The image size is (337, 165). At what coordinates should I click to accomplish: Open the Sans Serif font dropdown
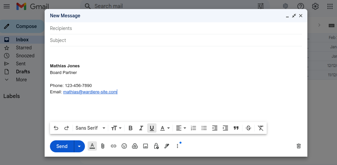point(90,128)
